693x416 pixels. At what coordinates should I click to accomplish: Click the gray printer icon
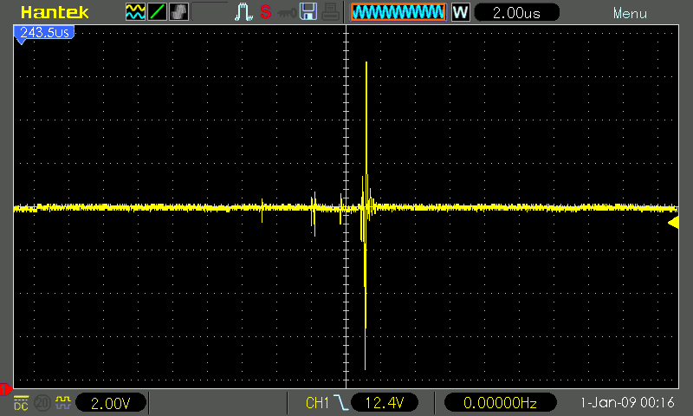tap(330, 12)
